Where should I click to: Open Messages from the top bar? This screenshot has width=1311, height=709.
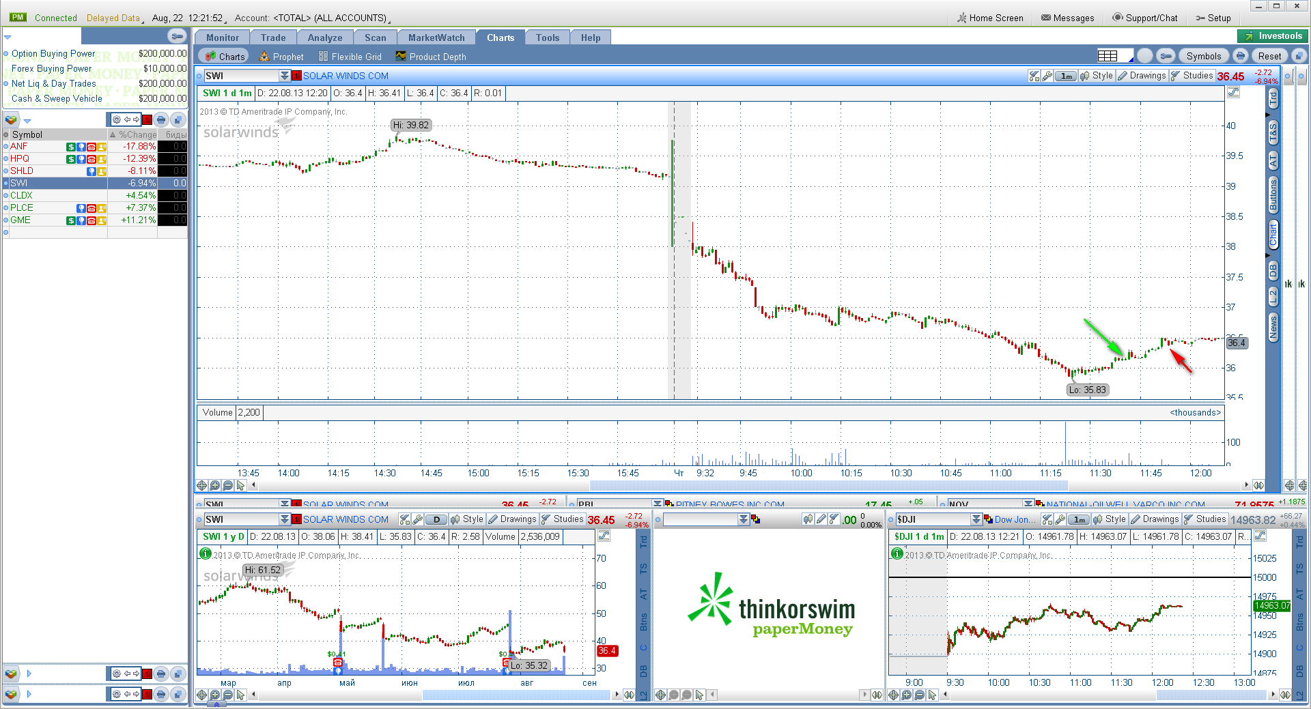click(1067, 18)
